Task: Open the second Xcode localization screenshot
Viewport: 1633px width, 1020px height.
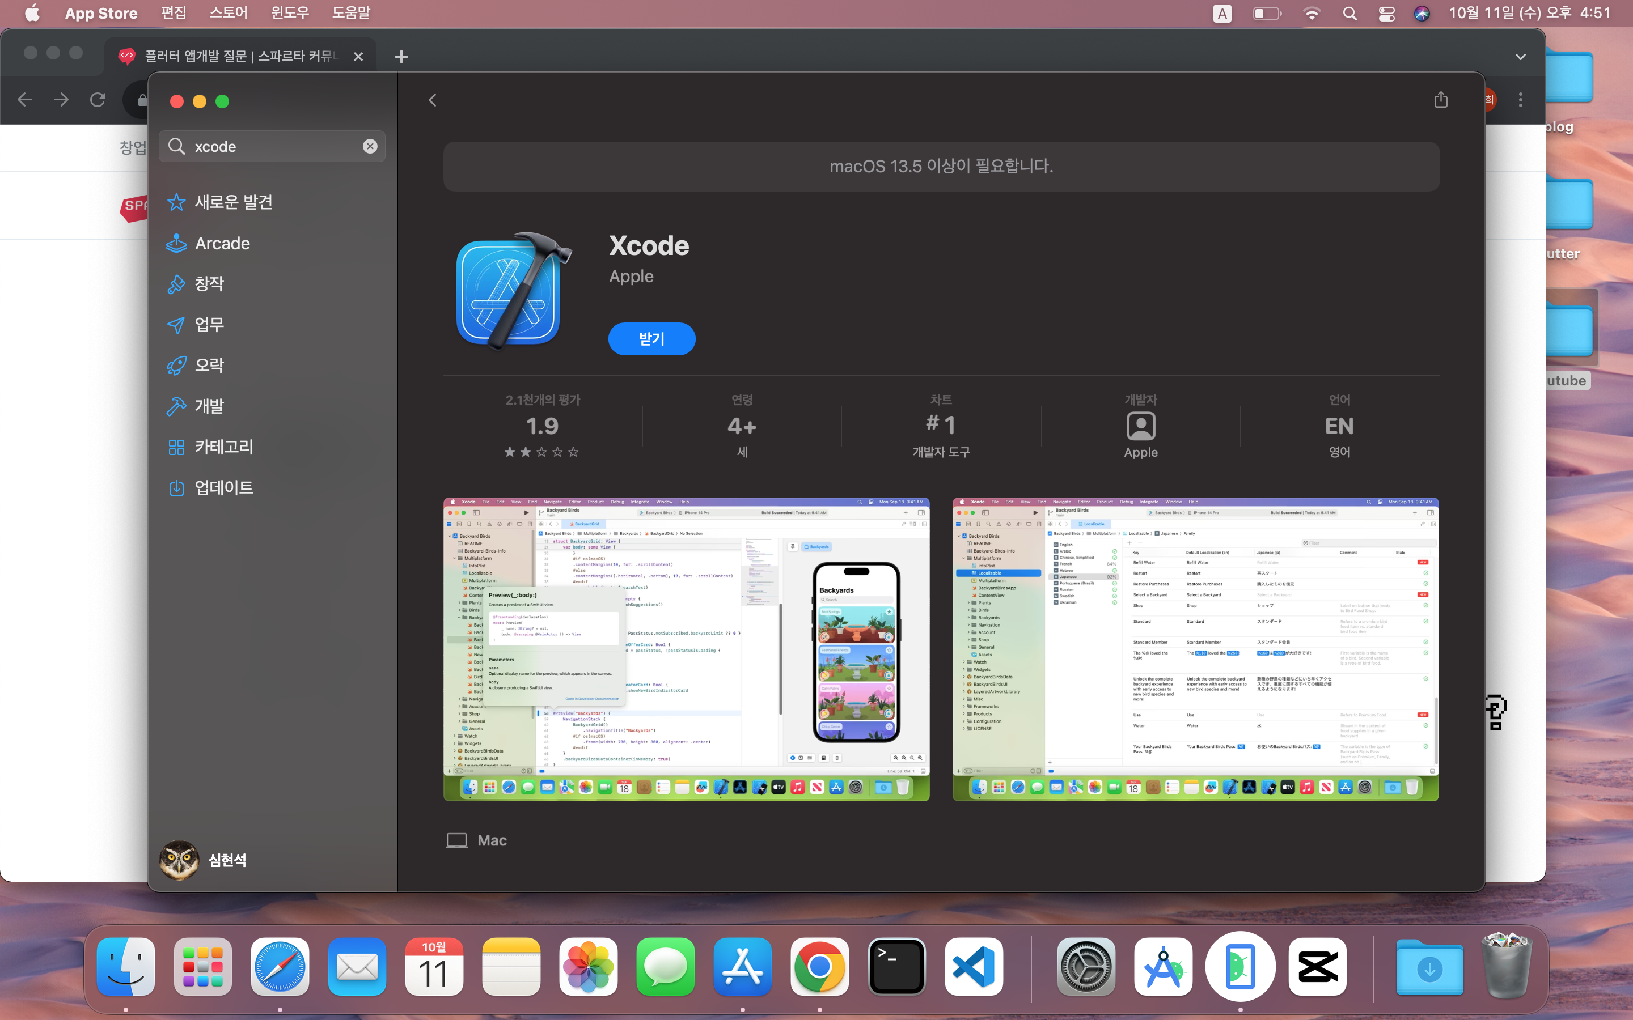Action: (1195, 649)
